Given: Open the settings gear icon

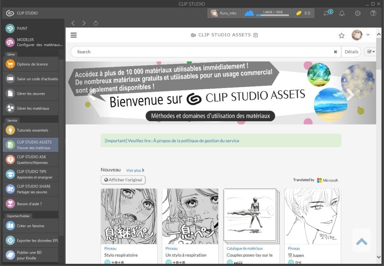Looking at the screenshot, I should point(357,13).
